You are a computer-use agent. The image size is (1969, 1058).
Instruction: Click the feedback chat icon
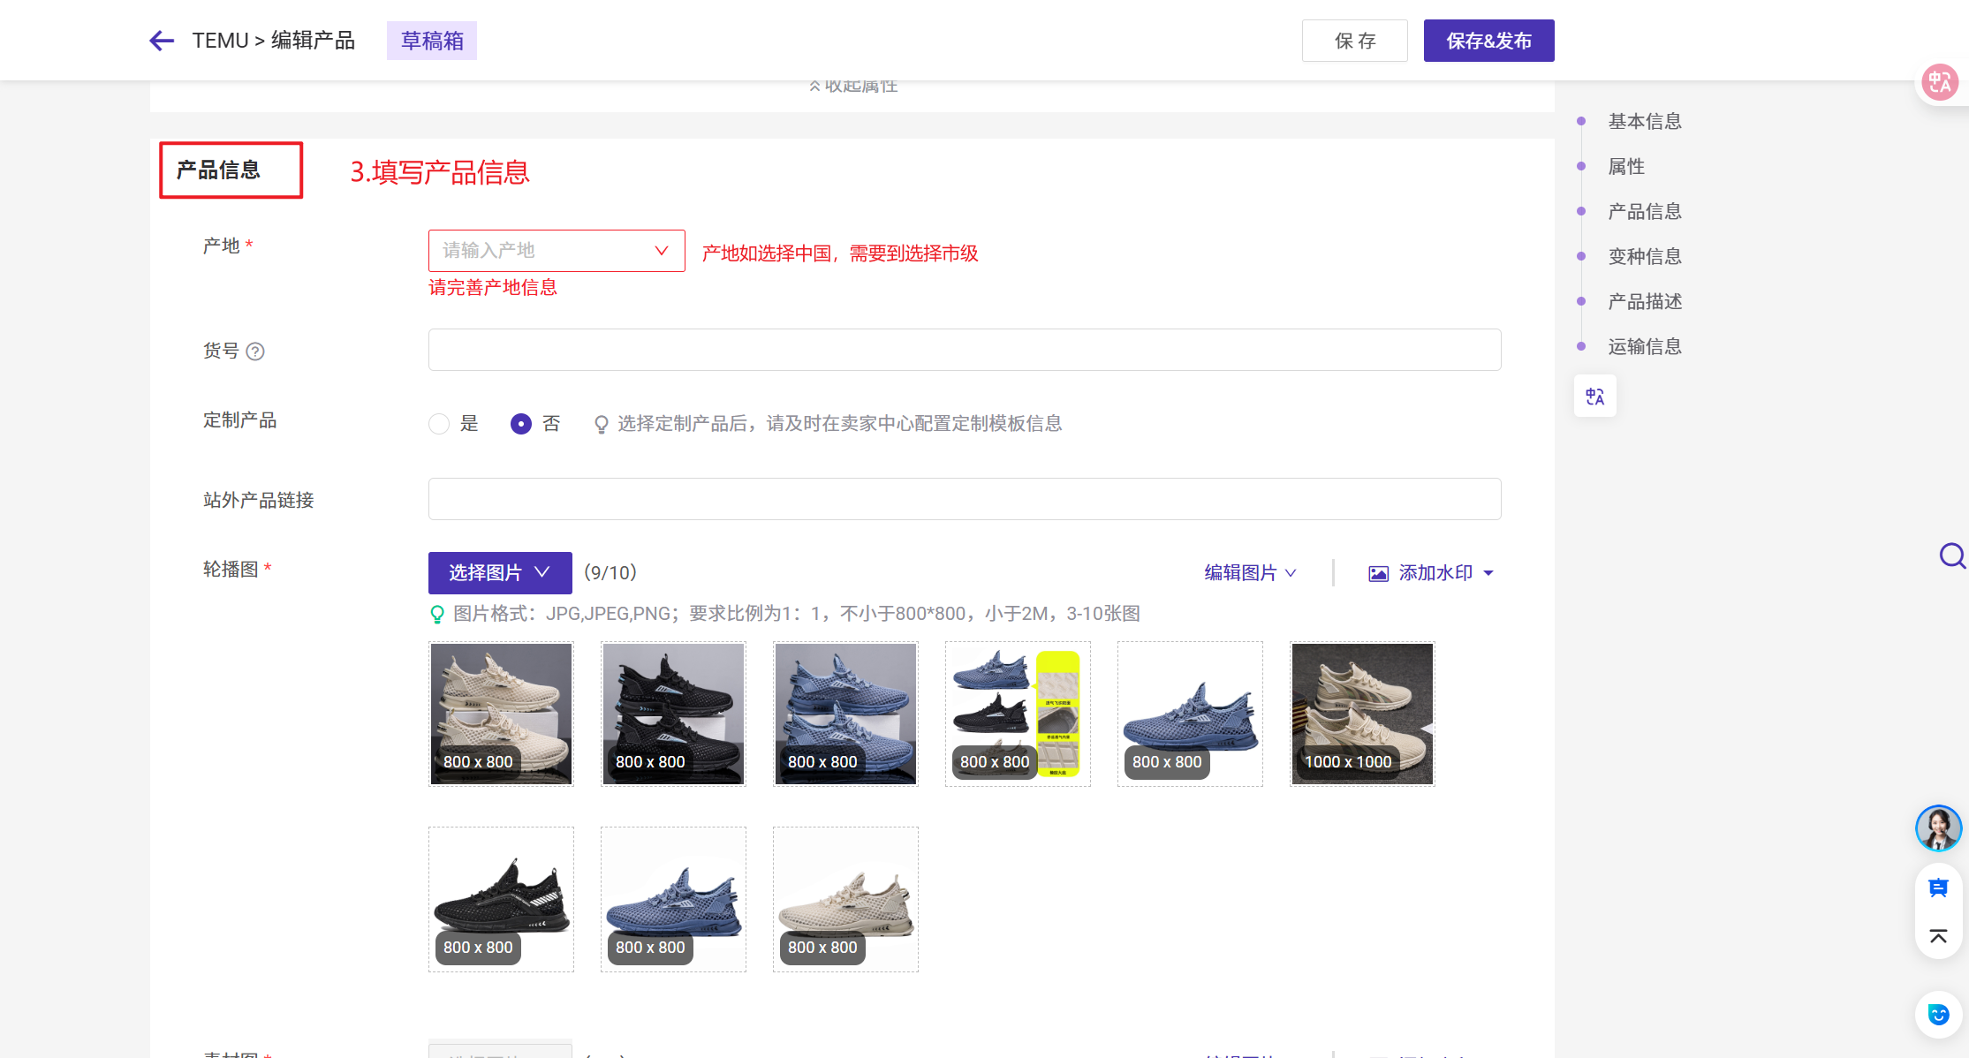(1938, 888)
